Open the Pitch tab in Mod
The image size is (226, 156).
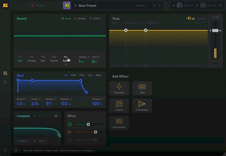click(73, 75)
